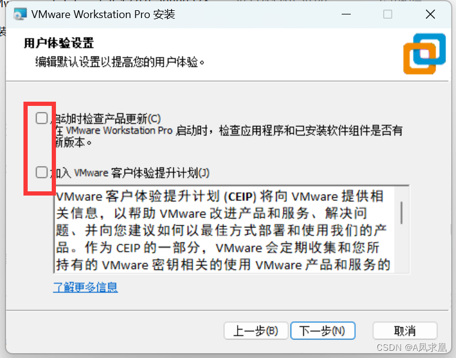The width and height of the screenshot is (456, 358).
Task: Click the 加入 VMware 客户体验提升计划(J) label text
Action: pos(130,173)
